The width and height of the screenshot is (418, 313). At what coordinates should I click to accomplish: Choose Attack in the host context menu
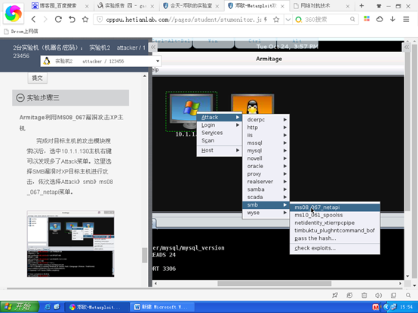click(x=219, y=117)
